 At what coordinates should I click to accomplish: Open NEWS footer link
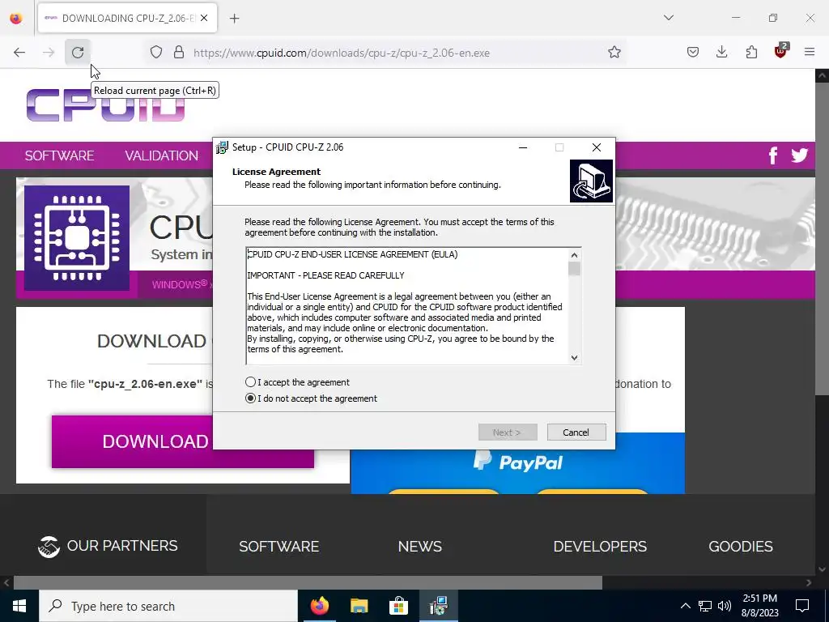(420, 547)
